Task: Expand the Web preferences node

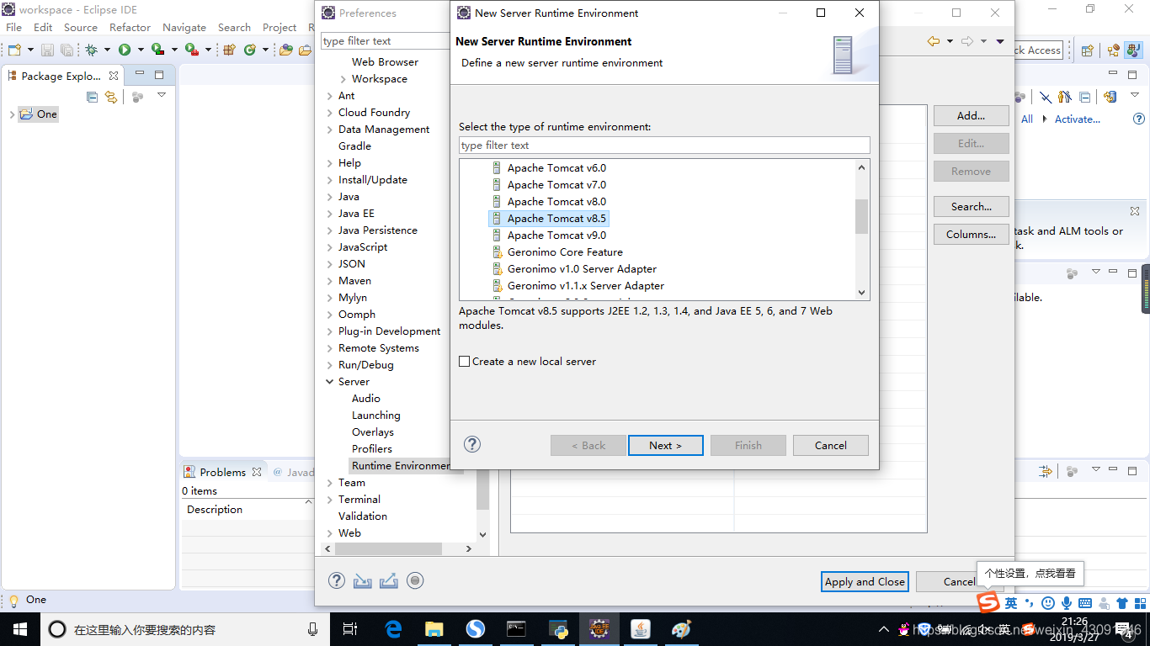Action: [330, 533]
